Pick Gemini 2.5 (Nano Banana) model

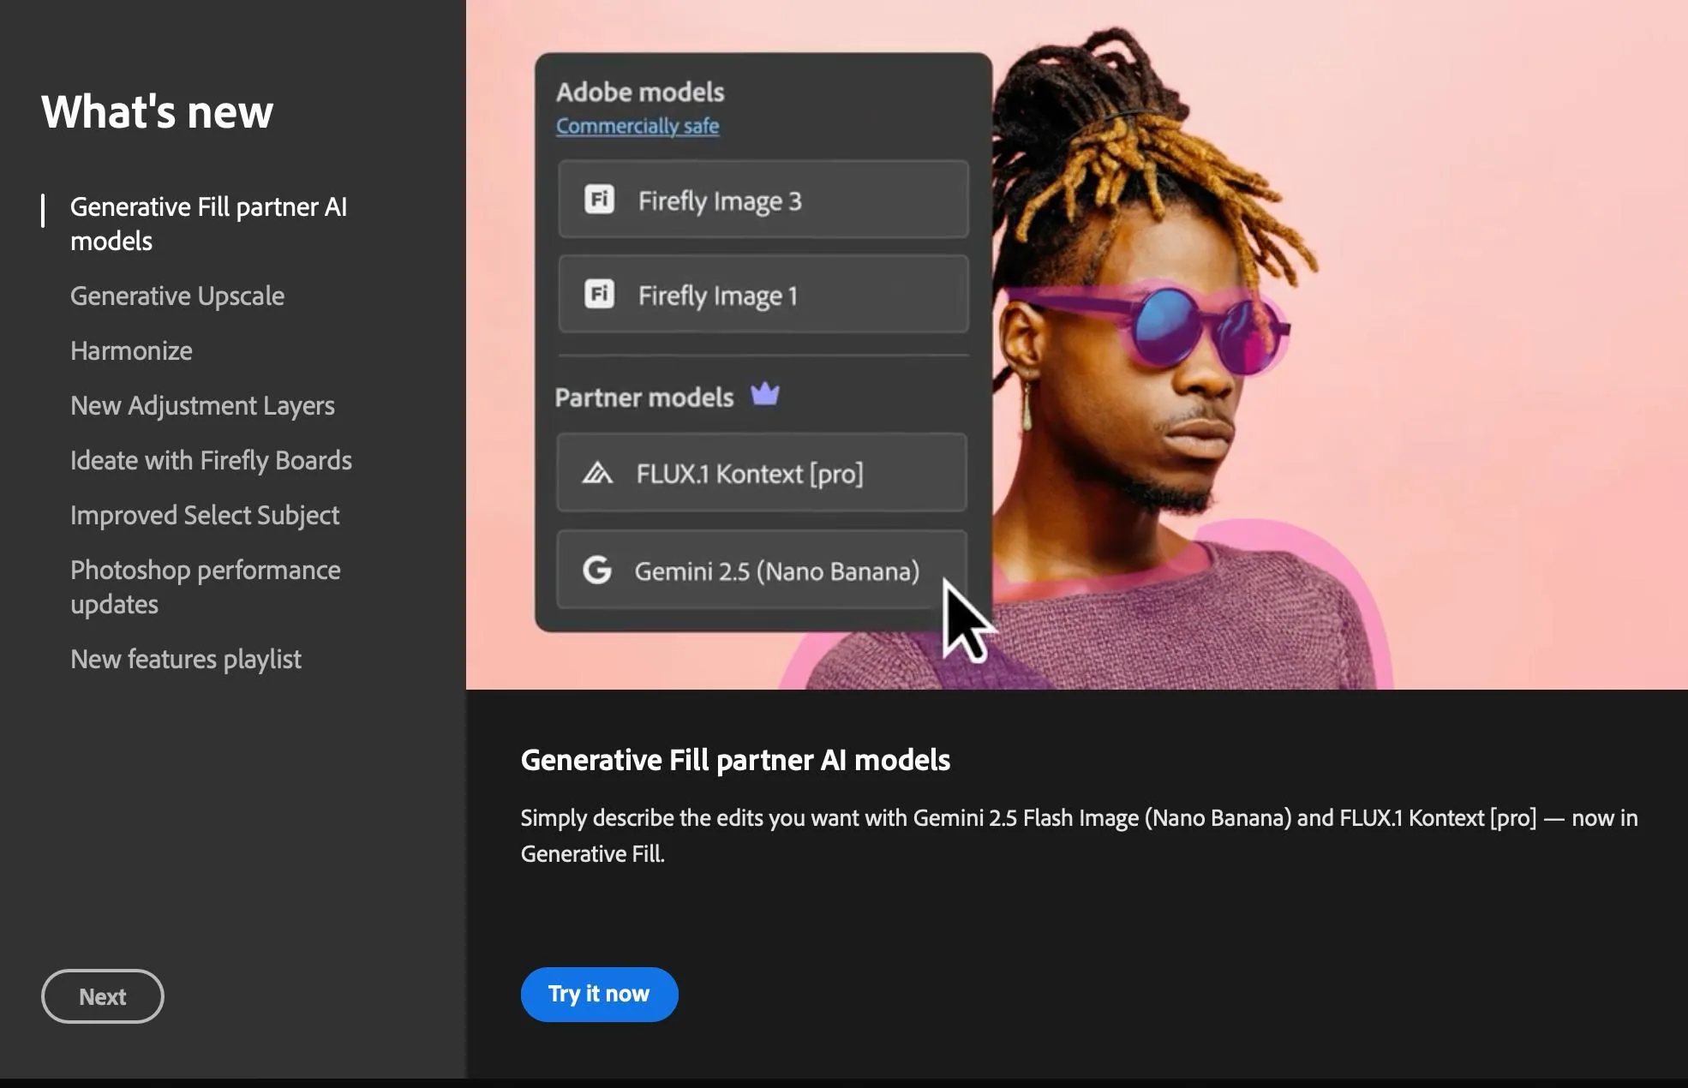[762, 570]
